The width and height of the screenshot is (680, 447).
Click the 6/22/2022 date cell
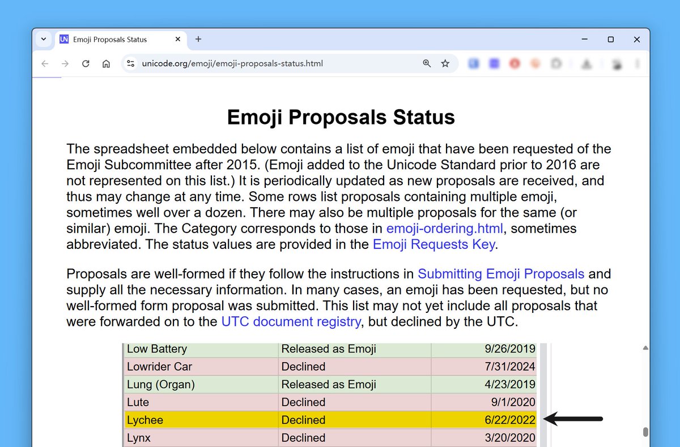(484, 420)
